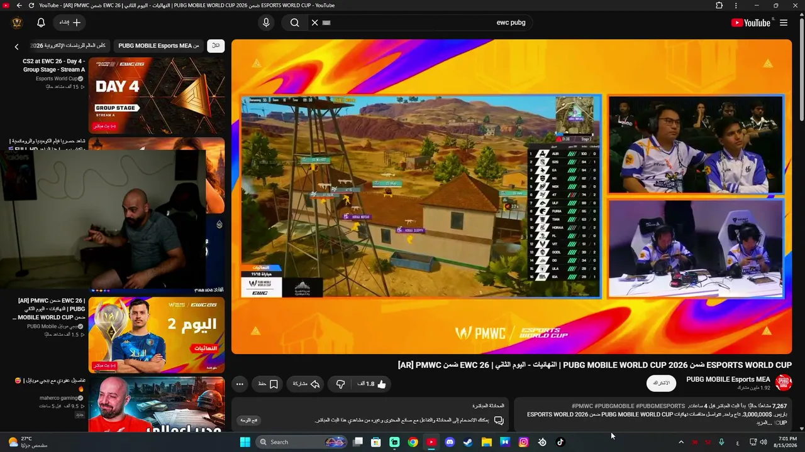Viewport: 805px width, 452px height.
Task: Clear the search query with the X
Action: pyautogui.click(x=315, y=23)
